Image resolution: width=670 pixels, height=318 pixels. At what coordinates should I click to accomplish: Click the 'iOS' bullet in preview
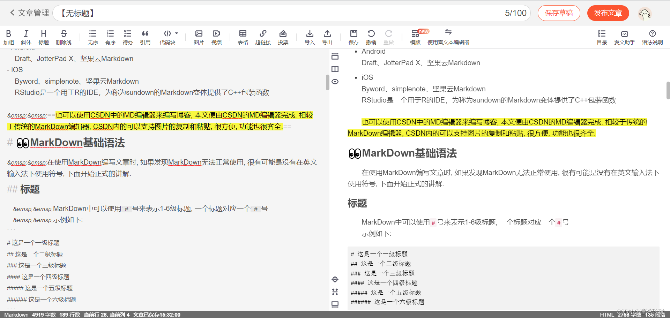click(x=367, y=77)
